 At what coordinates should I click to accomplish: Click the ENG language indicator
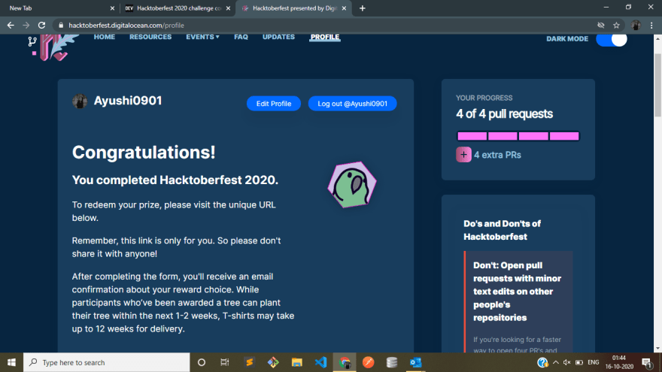pyautogui.click(x=594, y=362)
